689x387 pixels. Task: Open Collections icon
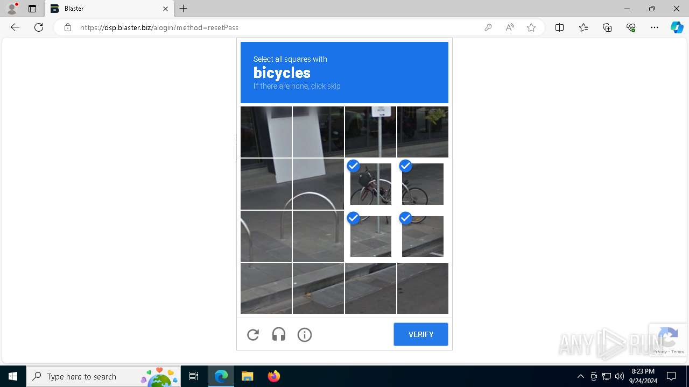pyautogui.click(x=607, y=27)
